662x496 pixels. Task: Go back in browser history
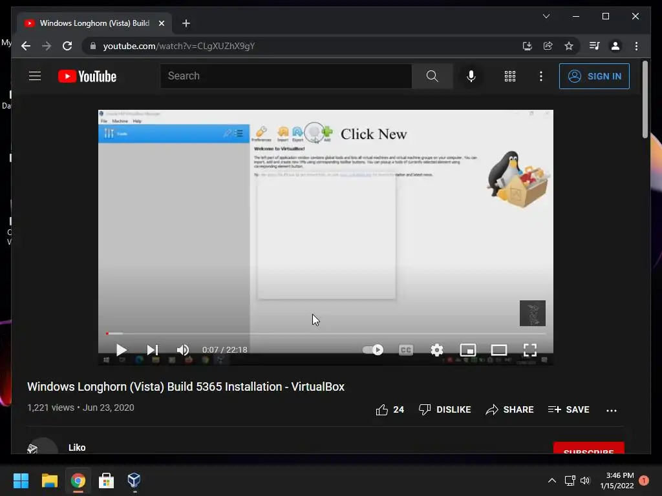[26, 46]
